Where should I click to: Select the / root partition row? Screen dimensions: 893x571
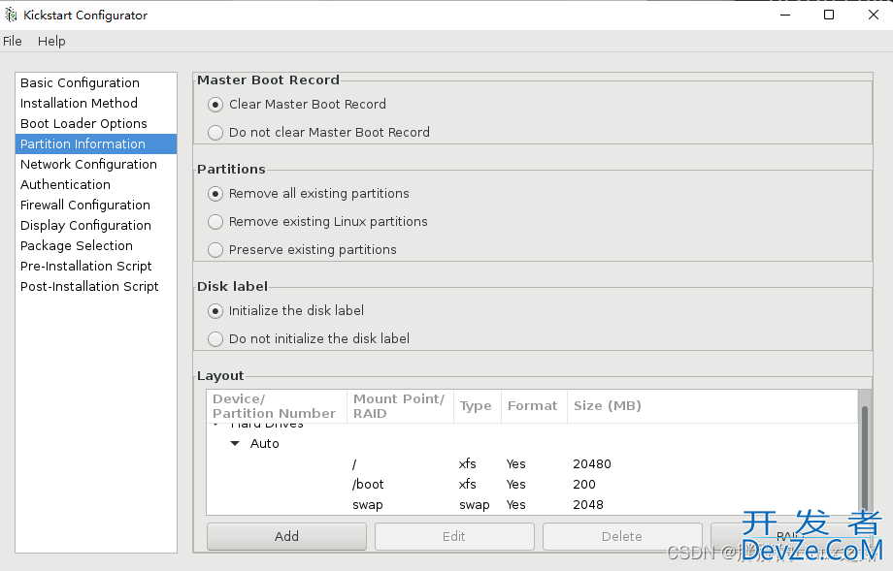[533, 464]
